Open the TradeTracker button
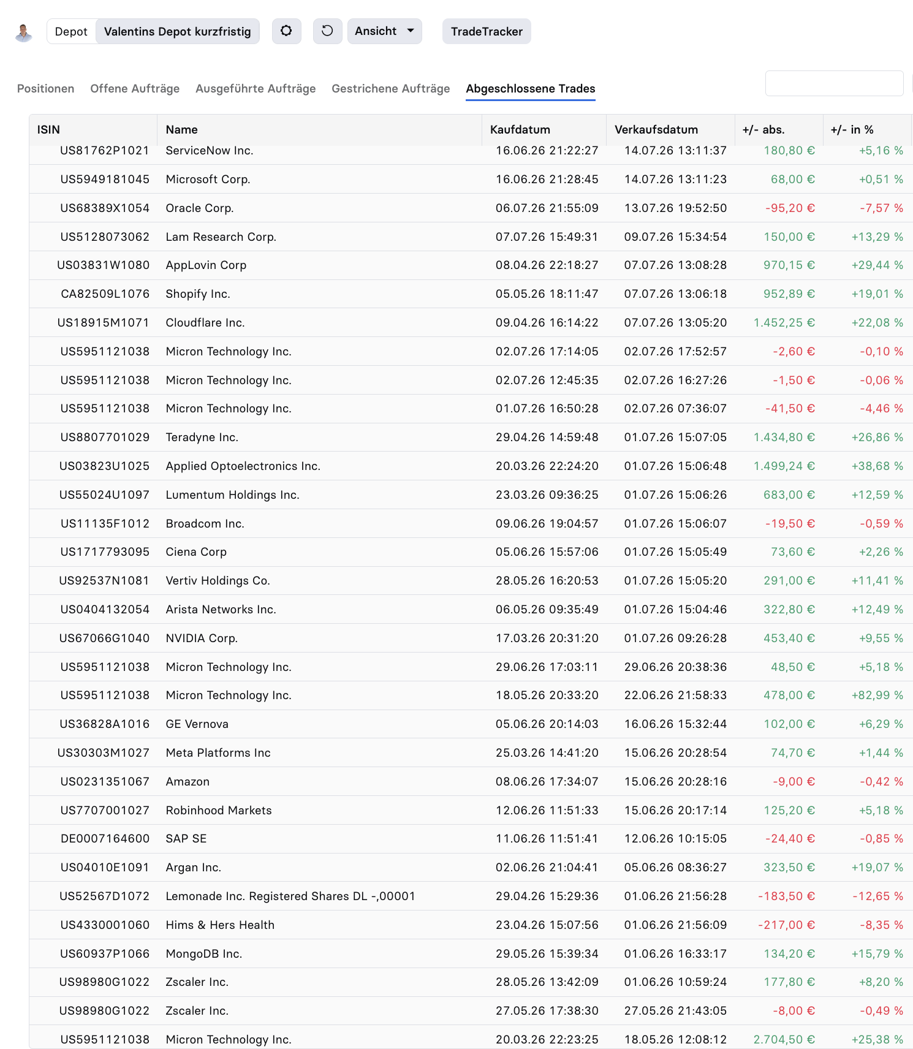 point(487,31)
